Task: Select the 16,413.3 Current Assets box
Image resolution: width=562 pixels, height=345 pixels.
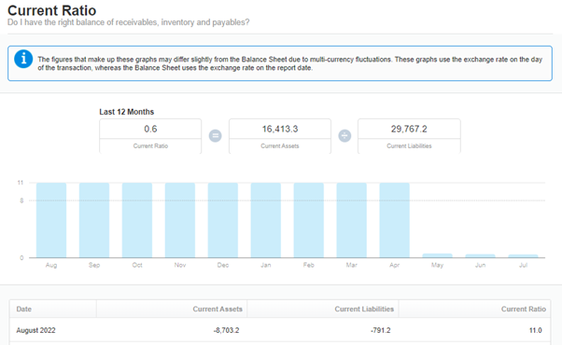Action: 280,136
